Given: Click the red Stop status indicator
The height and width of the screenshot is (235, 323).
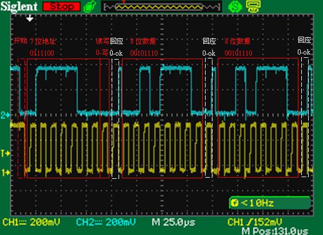Looking at the screenshot, I should tap(61, 6).
